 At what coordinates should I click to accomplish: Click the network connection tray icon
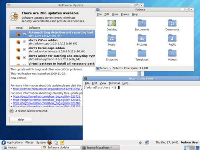coord(147,142)
